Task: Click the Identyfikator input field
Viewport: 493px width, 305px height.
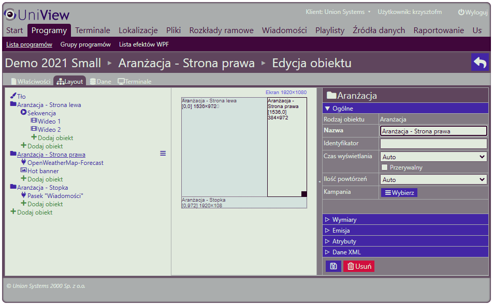Action: 433,143
